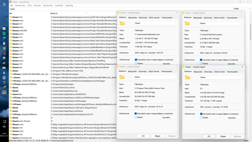The image size is (252, 142).
Task: Click Mégse in the D:\ Steam dialog
Action: [x=223, y=136]
